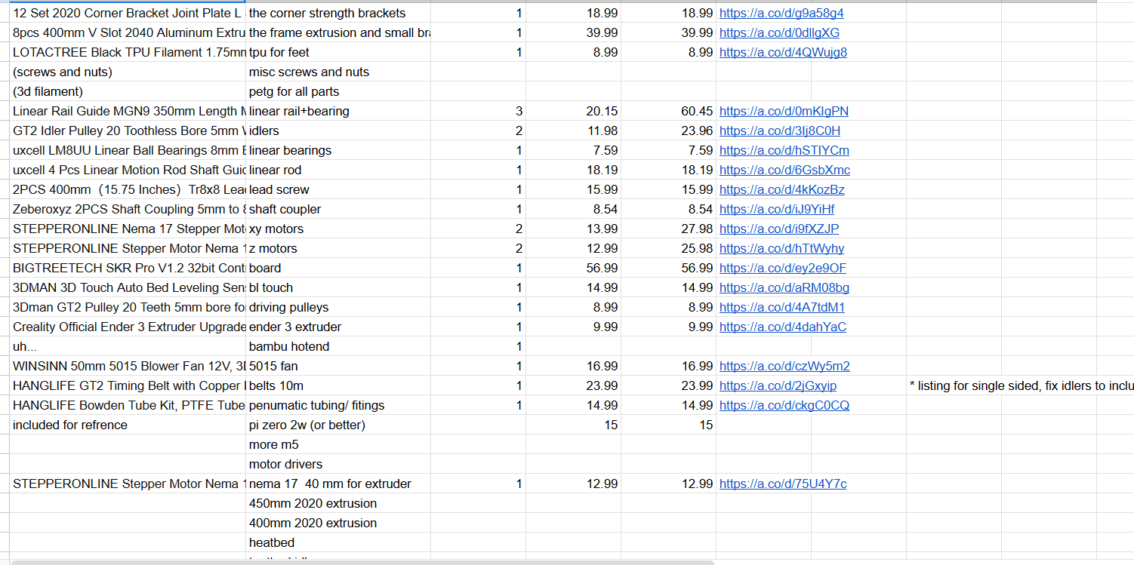This screenshot has height=565, width=1134.
Task: Open the link for the corner bracket row
Action: tap(781, 13)
